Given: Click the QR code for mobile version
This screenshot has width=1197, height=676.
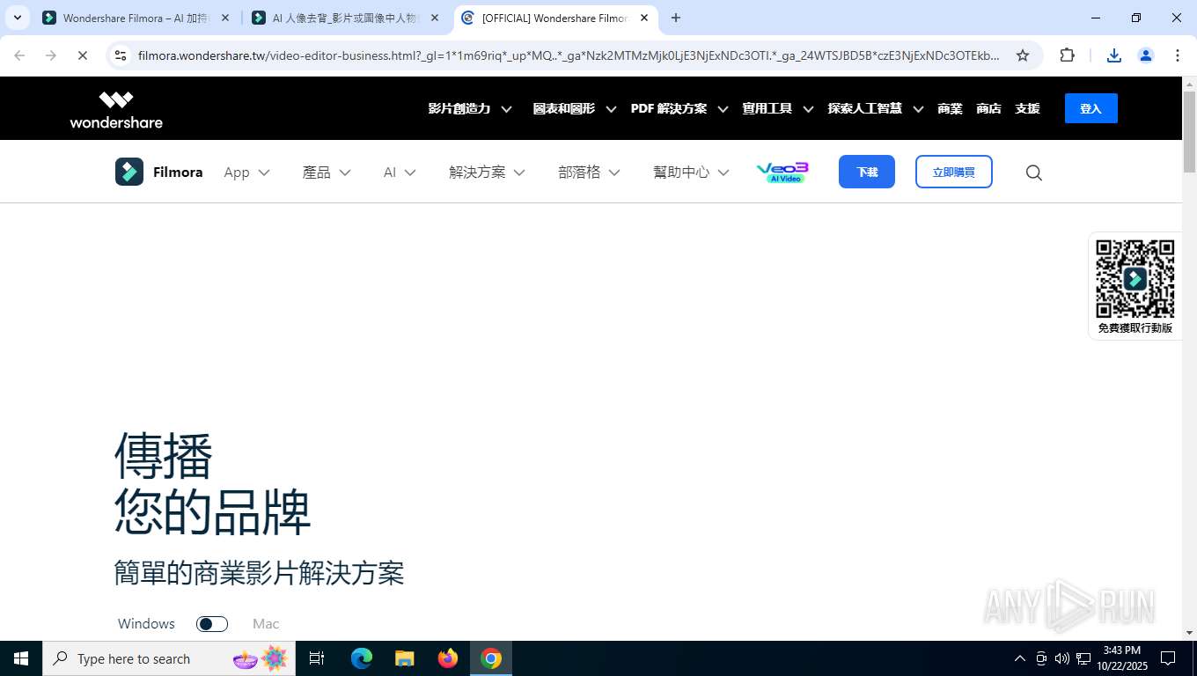Looking at the screenshot, I should 1135,278.
